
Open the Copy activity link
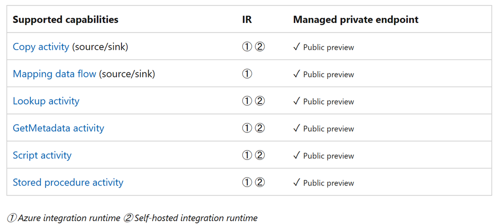[41, 47]
